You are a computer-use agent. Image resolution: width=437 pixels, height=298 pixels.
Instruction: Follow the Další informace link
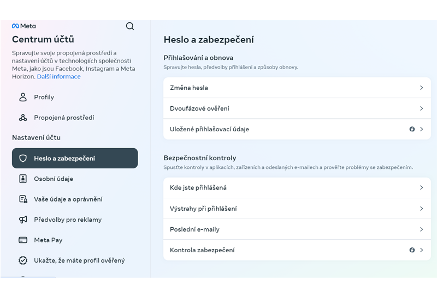click(x=59, y=76)
